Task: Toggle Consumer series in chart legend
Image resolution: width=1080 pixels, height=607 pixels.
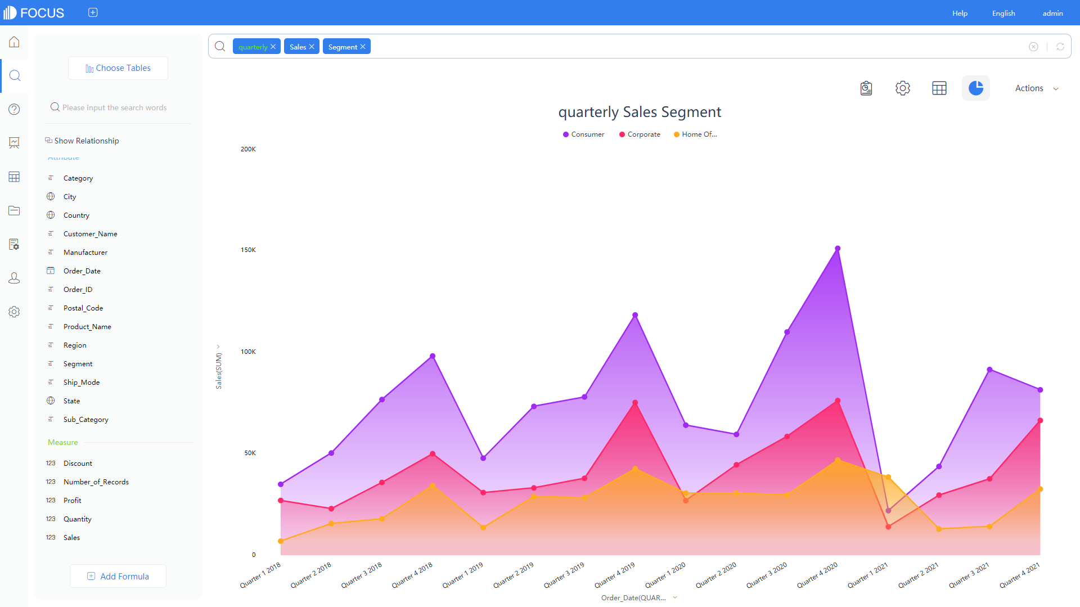Action: (x=583, y=134)
